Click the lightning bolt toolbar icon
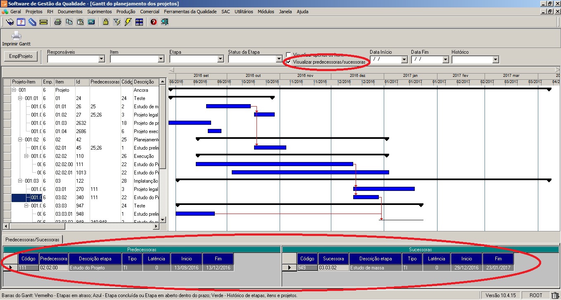 click(128, 22)
